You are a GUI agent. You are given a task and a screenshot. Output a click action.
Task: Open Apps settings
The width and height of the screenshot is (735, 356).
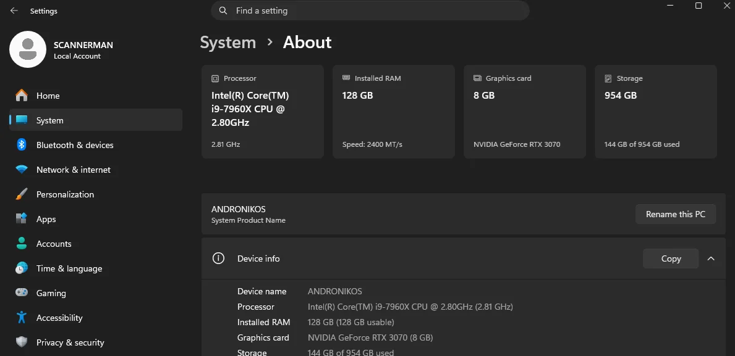(x=96, y=219)
